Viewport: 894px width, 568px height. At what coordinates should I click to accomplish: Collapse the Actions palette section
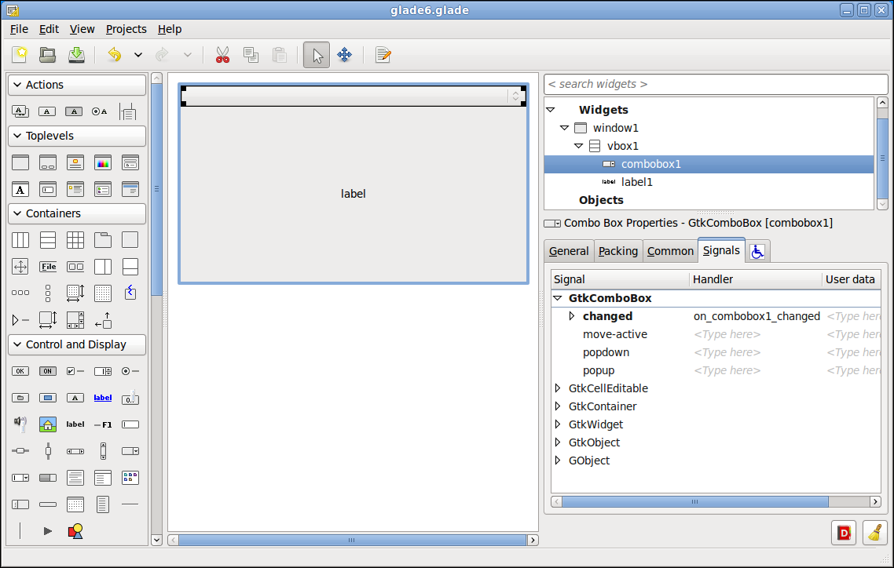pyautogui.click(x=77, y=85)
